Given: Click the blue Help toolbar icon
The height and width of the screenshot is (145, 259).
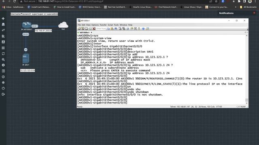Looking at the screenshot, I should click(143, 29).
